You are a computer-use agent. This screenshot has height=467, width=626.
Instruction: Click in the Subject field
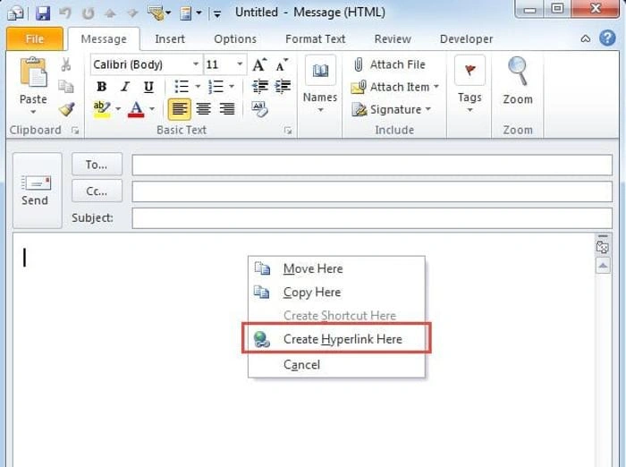tap(372, 218)
